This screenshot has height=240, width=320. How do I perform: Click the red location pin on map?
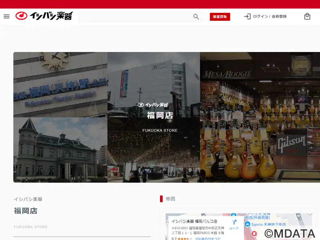[254, 234]
